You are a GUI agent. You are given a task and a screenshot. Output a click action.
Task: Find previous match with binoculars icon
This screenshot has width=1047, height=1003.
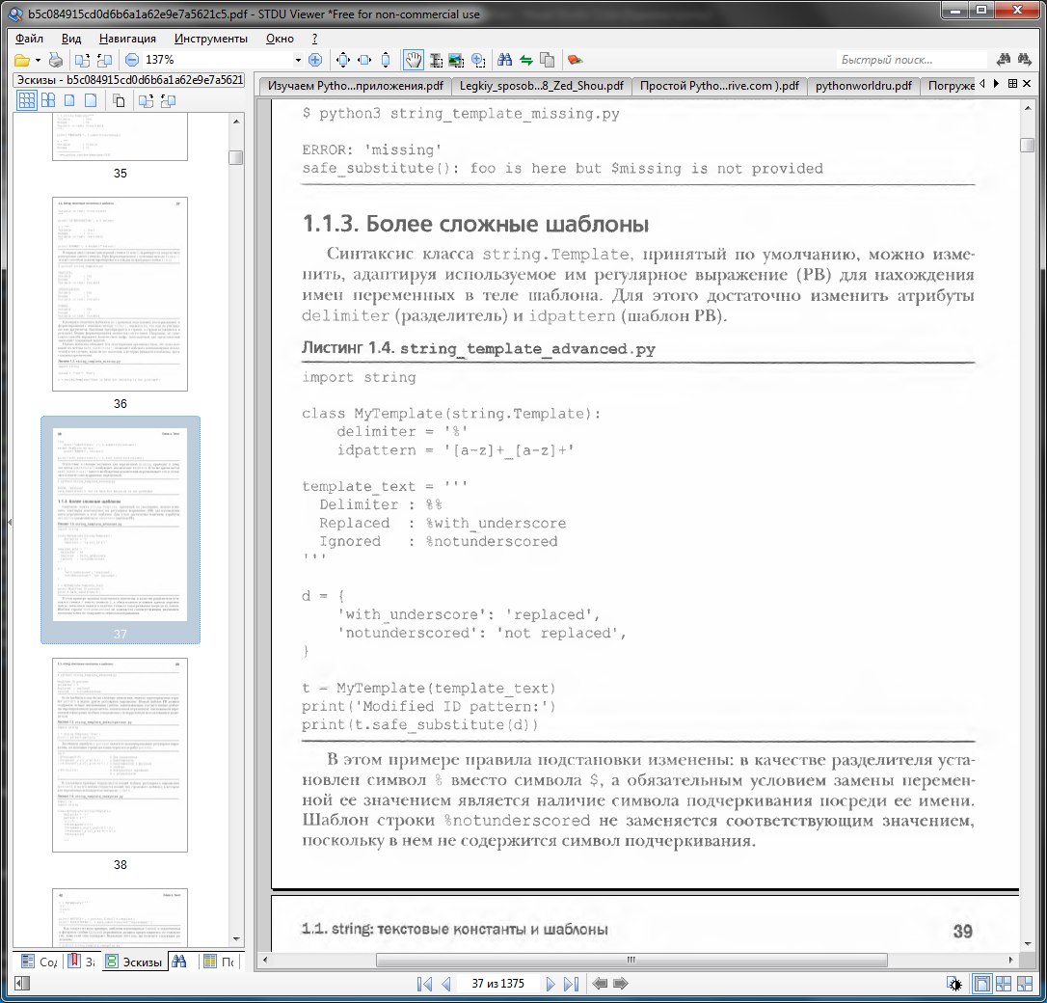coord(1003,60)
